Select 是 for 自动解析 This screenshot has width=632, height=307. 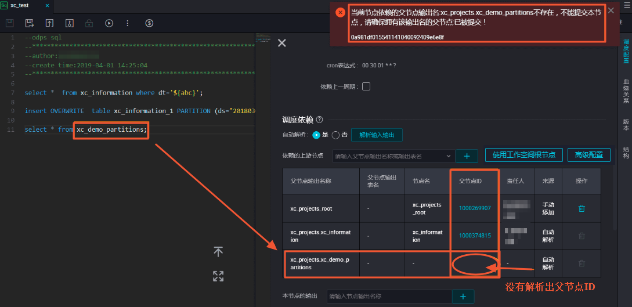click(x=316, y=135)
